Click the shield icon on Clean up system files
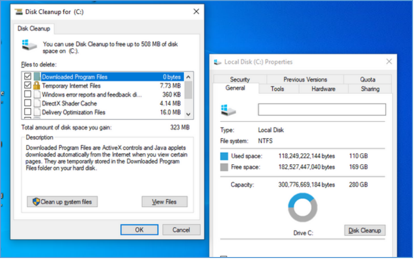Image resolution: width=414 pixels, height=259 pixels. click(x=36, y=201)
